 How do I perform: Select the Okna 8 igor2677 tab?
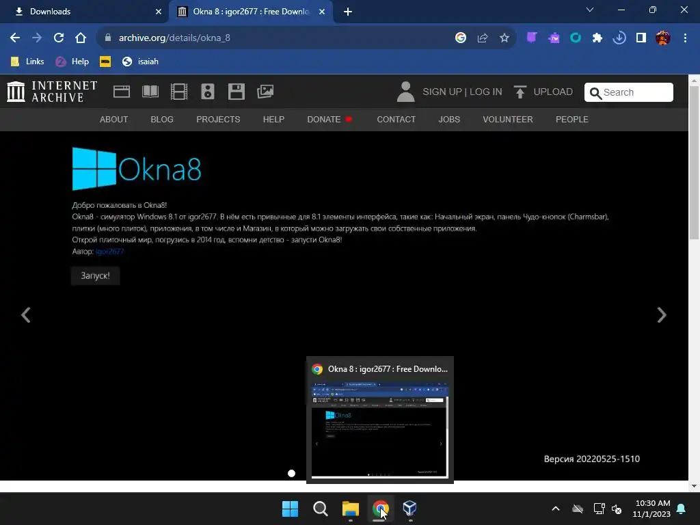(x=251, y=12)
